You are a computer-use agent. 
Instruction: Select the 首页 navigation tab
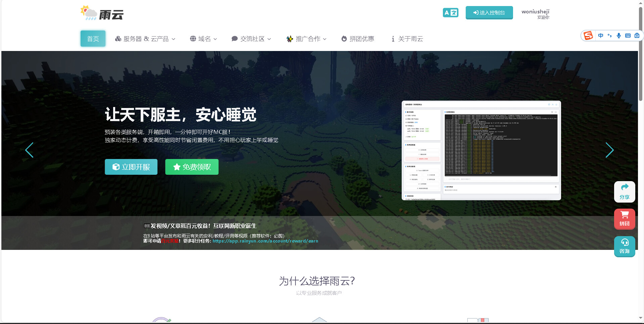93,39
